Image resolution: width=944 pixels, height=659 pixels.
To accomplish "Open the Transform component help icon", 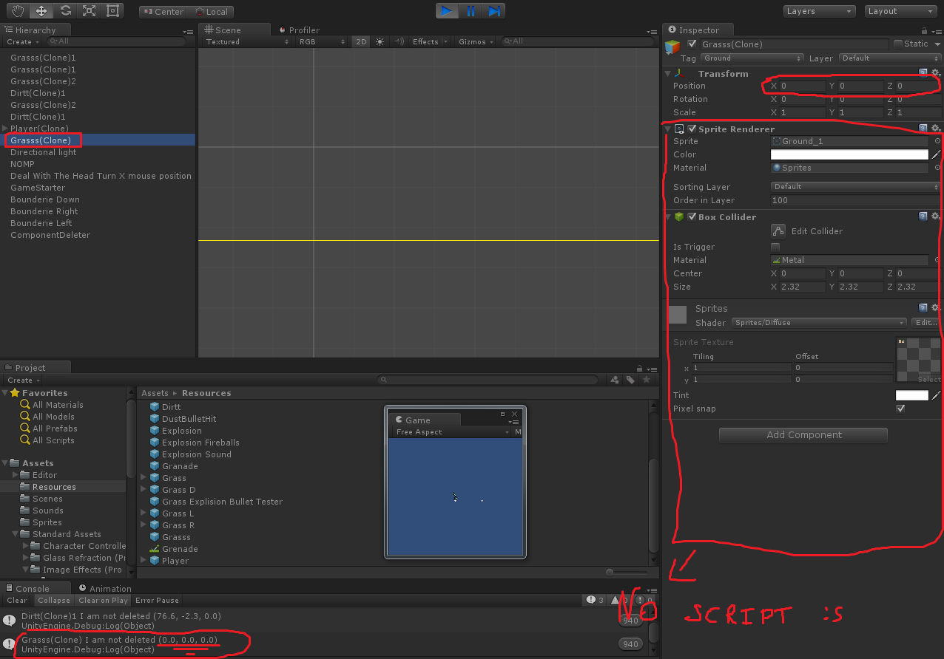I will click(923, 73).
